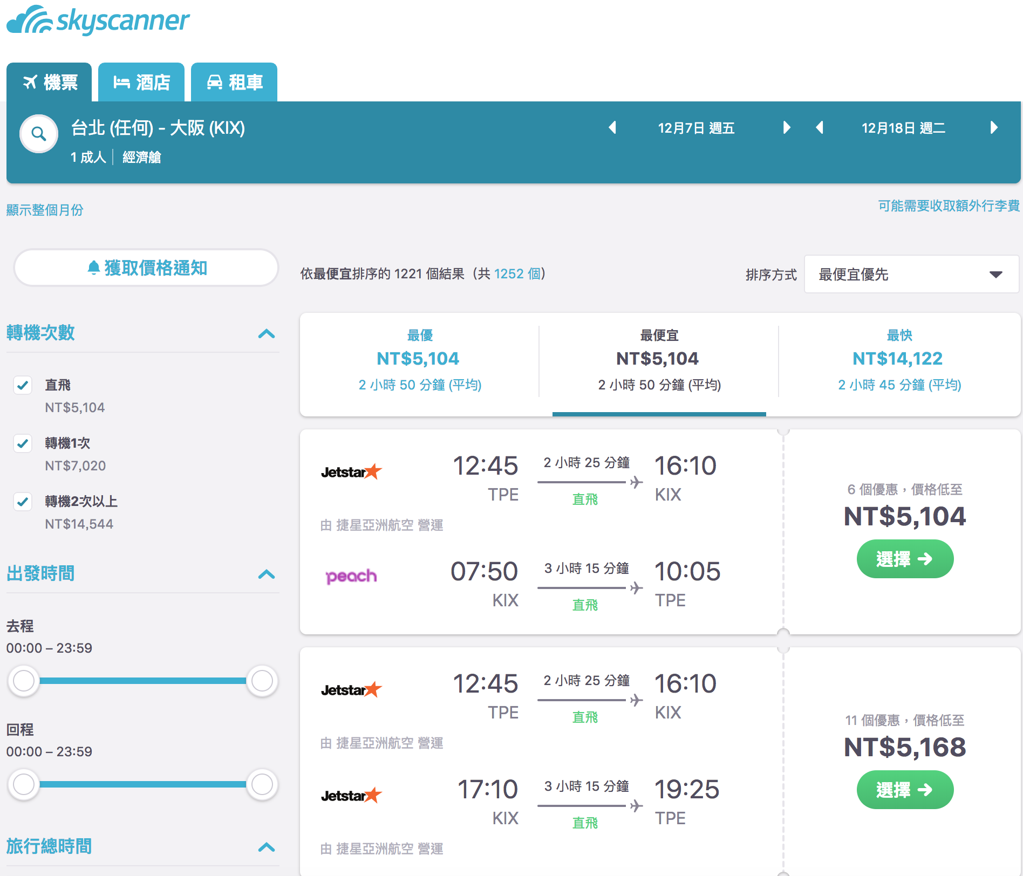This screenshot has width=1023, height=876.
Task: Collapse the 出發時間 filter section
Action: click(x=267, y=574)
